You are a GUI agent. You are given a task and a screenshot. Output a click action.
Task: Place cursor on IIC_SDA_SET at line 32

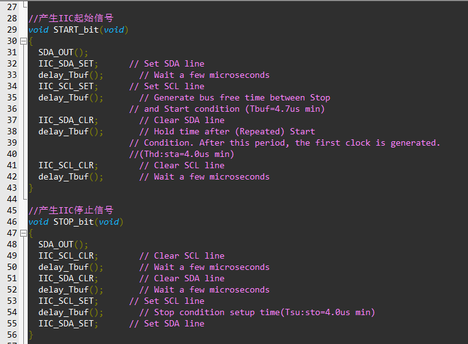(66, 64)
